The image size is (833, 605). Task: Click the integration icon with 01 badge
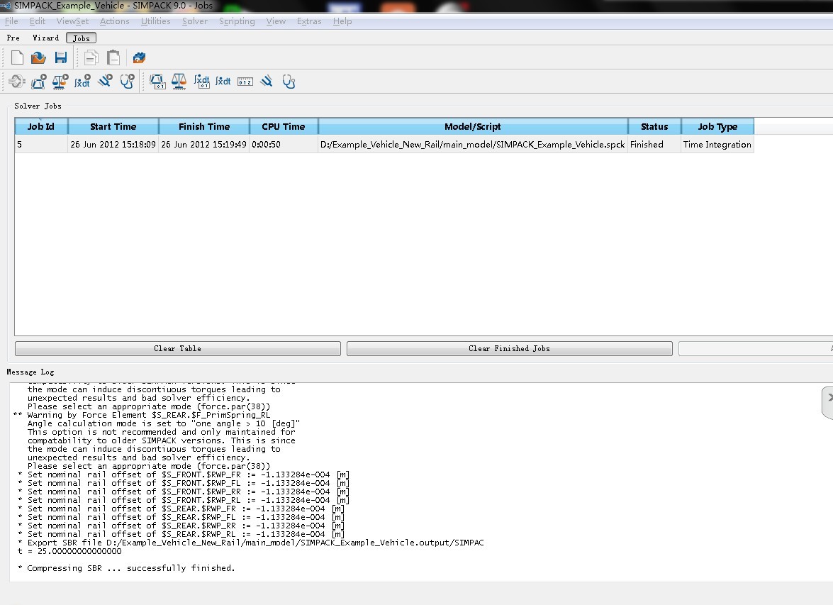point(201,82)
